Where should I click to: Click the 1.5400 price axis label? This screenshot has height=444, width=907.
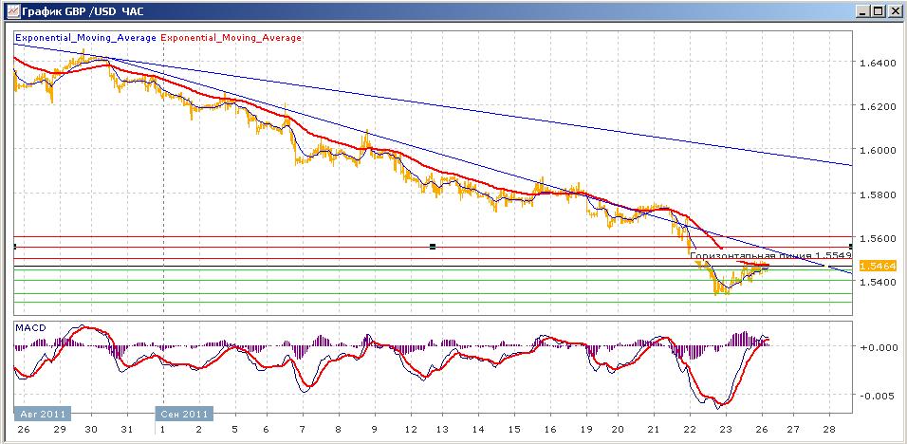click(x=877, y=283)
